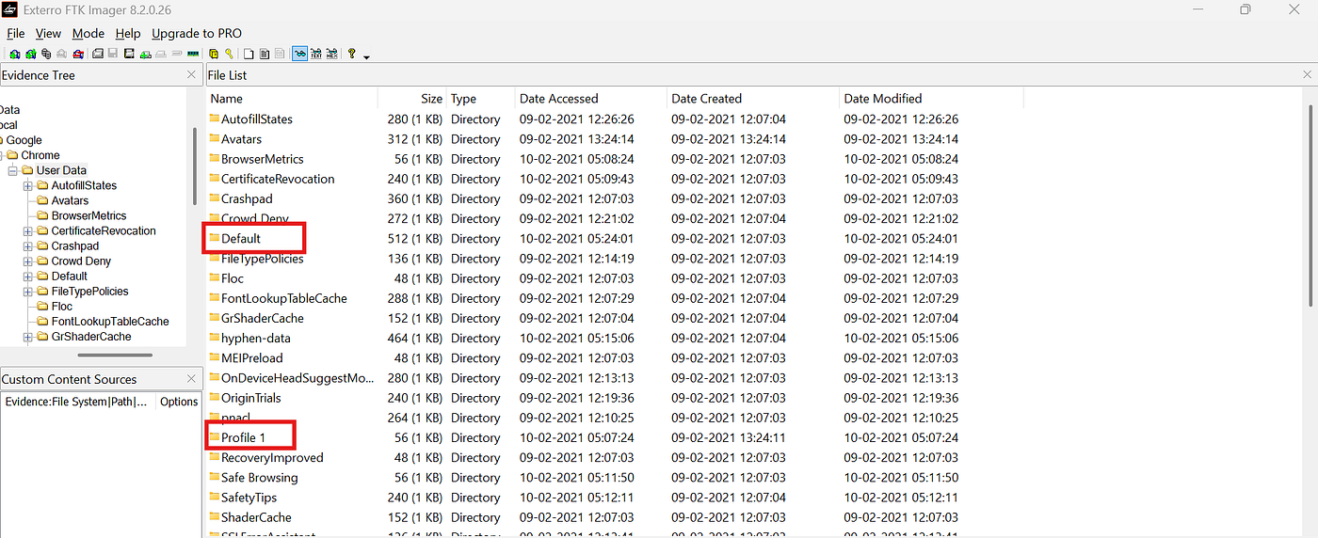The image size is (1318, 538).
Task: Click Export Logical Image (AD1) toolbar icon
Action: (x=129, y=54)
